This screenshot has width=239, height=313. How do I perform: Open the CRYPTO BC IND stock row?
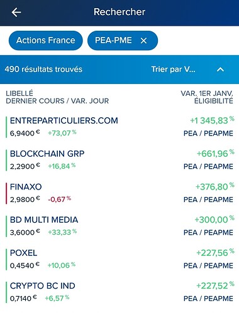click(x=119, y=292)
